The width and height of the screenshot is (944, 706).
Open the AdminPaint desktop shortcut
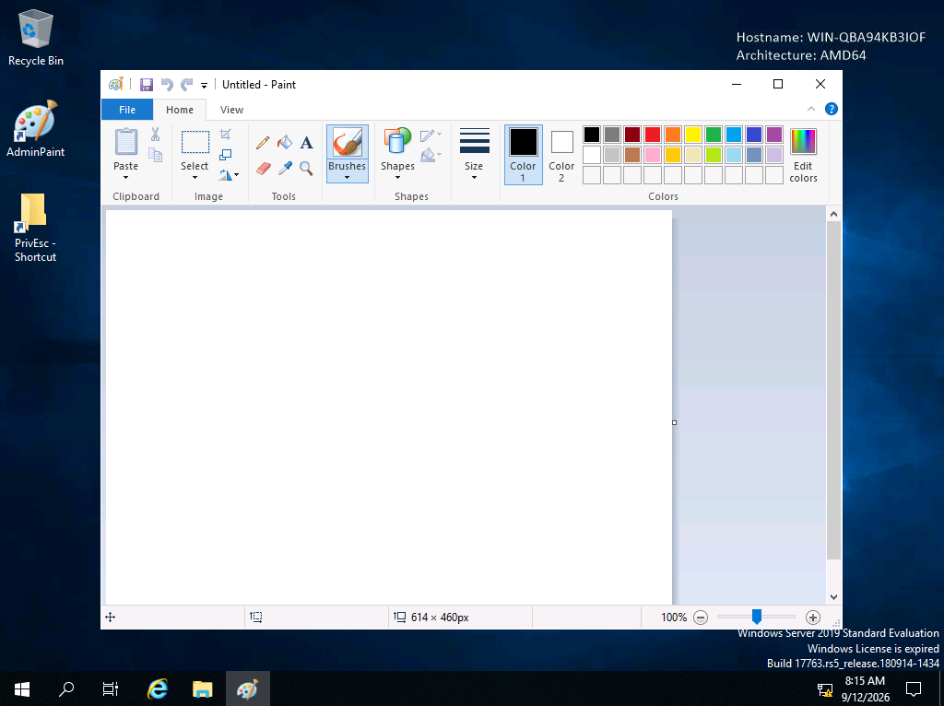(36, 129)
